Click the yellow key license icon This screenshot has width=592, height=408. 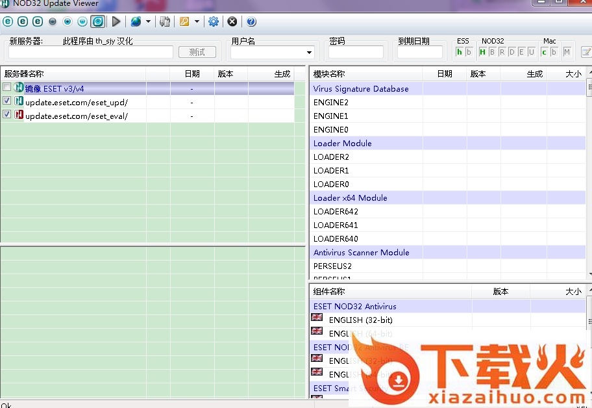point(184,21)
